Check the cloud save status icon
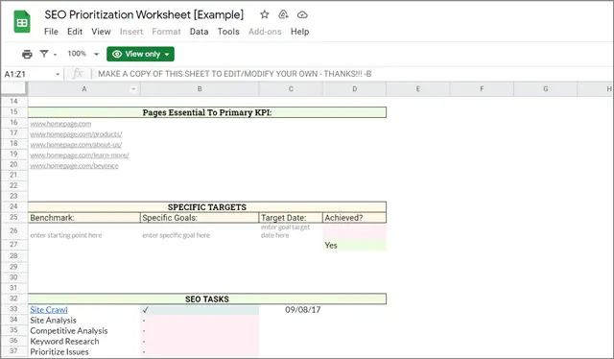 coord(302,15)
